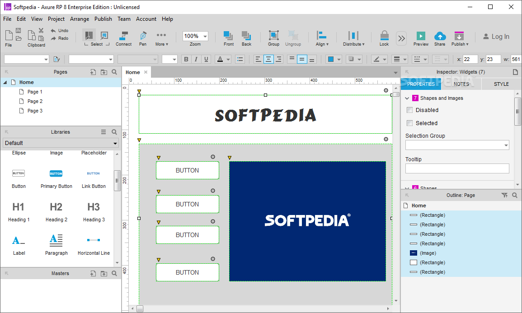The height and width of the screenshot is (313, 522).
Task: Select the Home canvas tab
Action: coord(132,72)
